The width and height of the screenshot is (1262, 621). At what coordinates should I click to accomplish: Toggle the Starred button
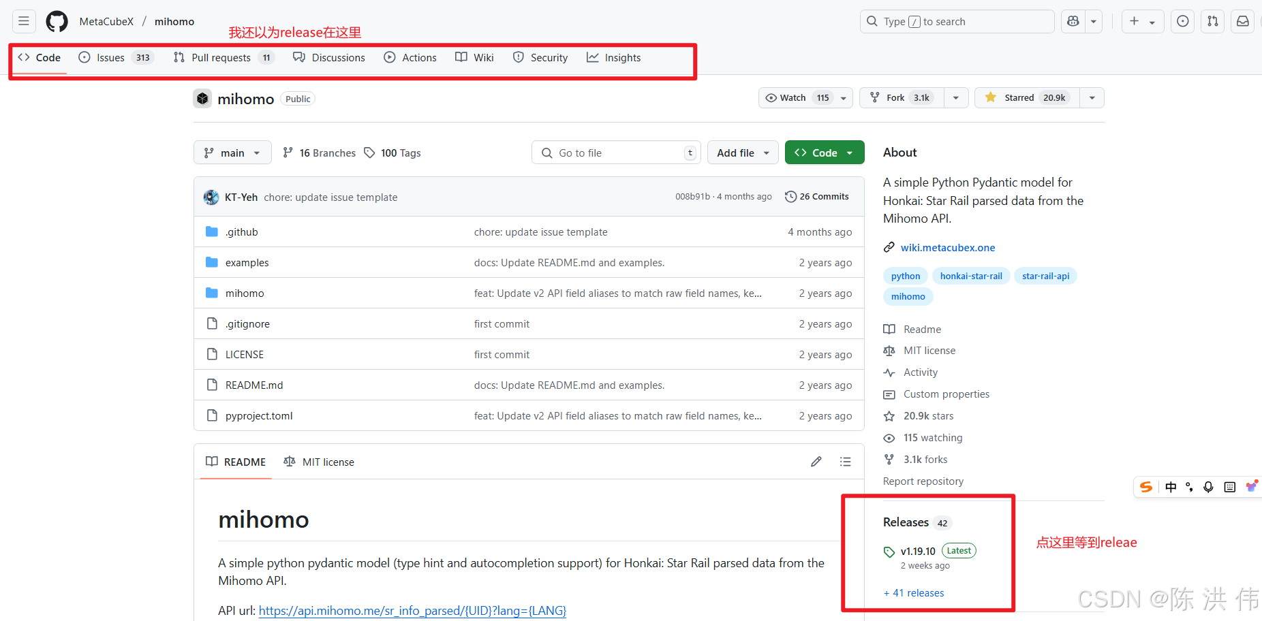(x=1027, y=98)
